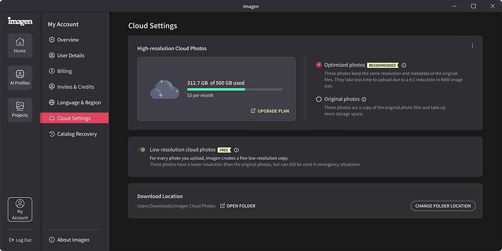Click the Free badge
Viewport: 502px width, 251px height.
click(224, 150)
